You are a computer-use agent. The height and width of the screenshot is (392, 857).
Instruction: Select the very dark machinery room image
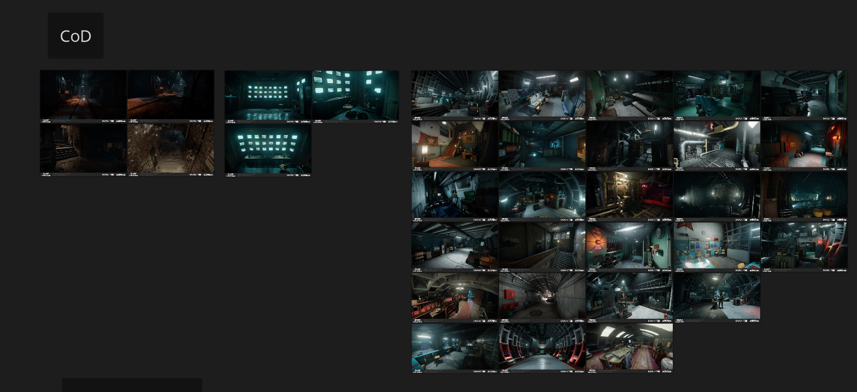[x=630, y=146]
